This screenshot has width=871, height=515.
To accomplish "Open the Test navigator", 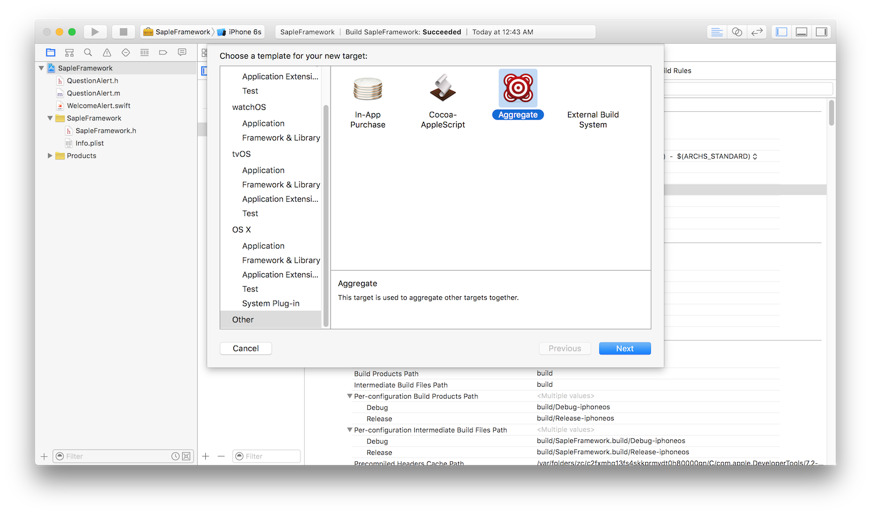I will pyautogui.click(x=126, y=52).
